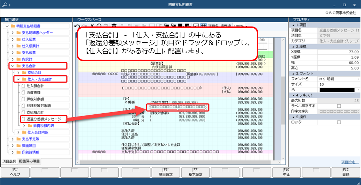
Task: Toggle 境界線 display in workspace toolbar
Action: [226, 26]
